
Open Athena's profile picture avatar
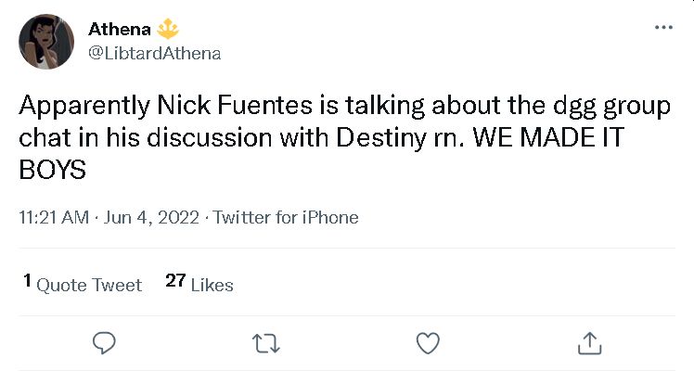click(46, 42)
